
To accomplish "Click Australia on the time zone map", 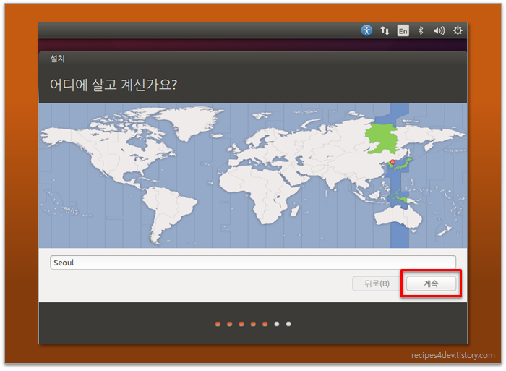I will click(398, 217).
